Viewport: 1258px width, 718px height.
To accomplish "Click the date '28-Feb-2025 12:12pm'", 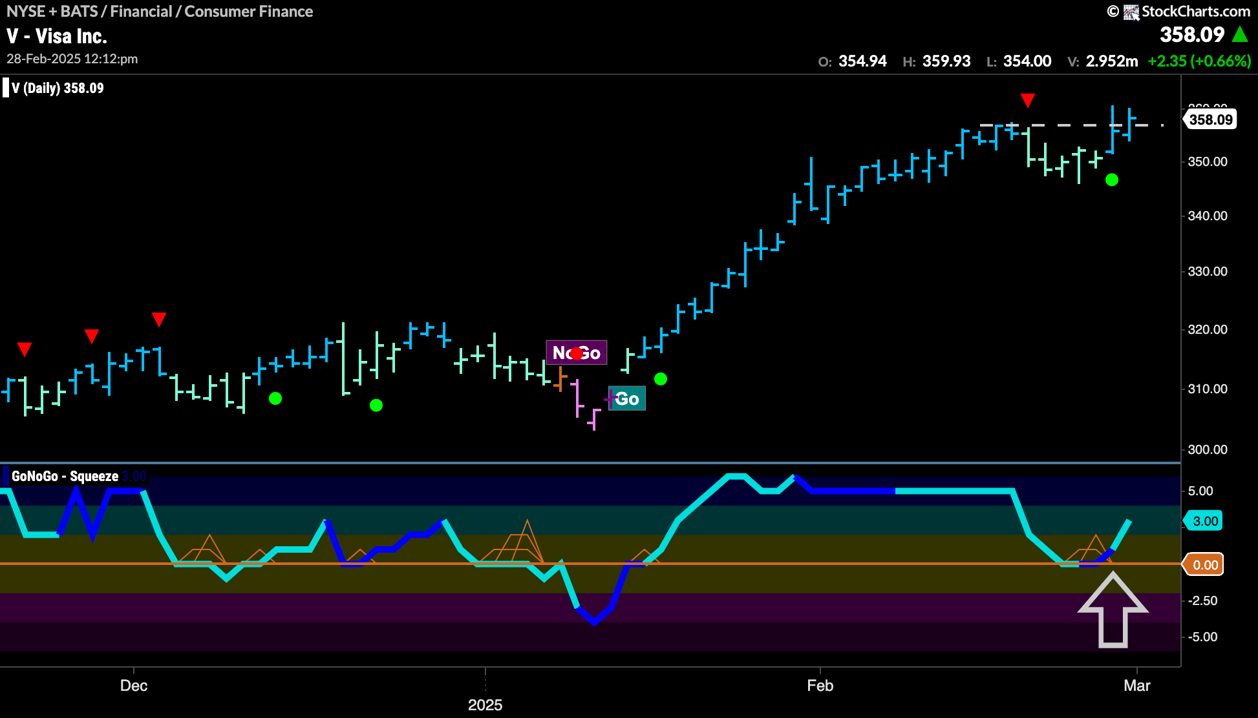I will [72, 59].
